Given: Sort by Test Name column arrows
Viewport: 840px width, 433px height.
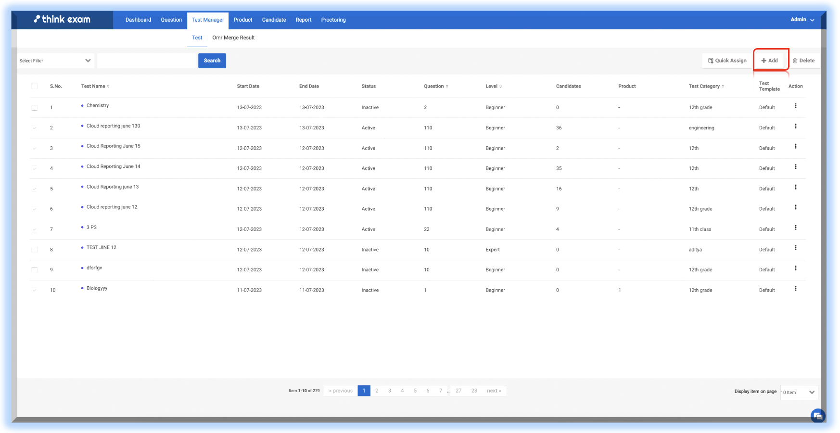Looking at the screenshot, I should (x=108, y=86).
